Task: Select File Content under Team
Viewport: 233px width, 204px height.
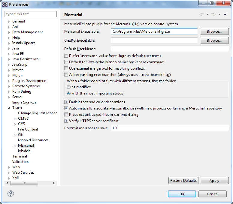Action: [x=28, y=129]
